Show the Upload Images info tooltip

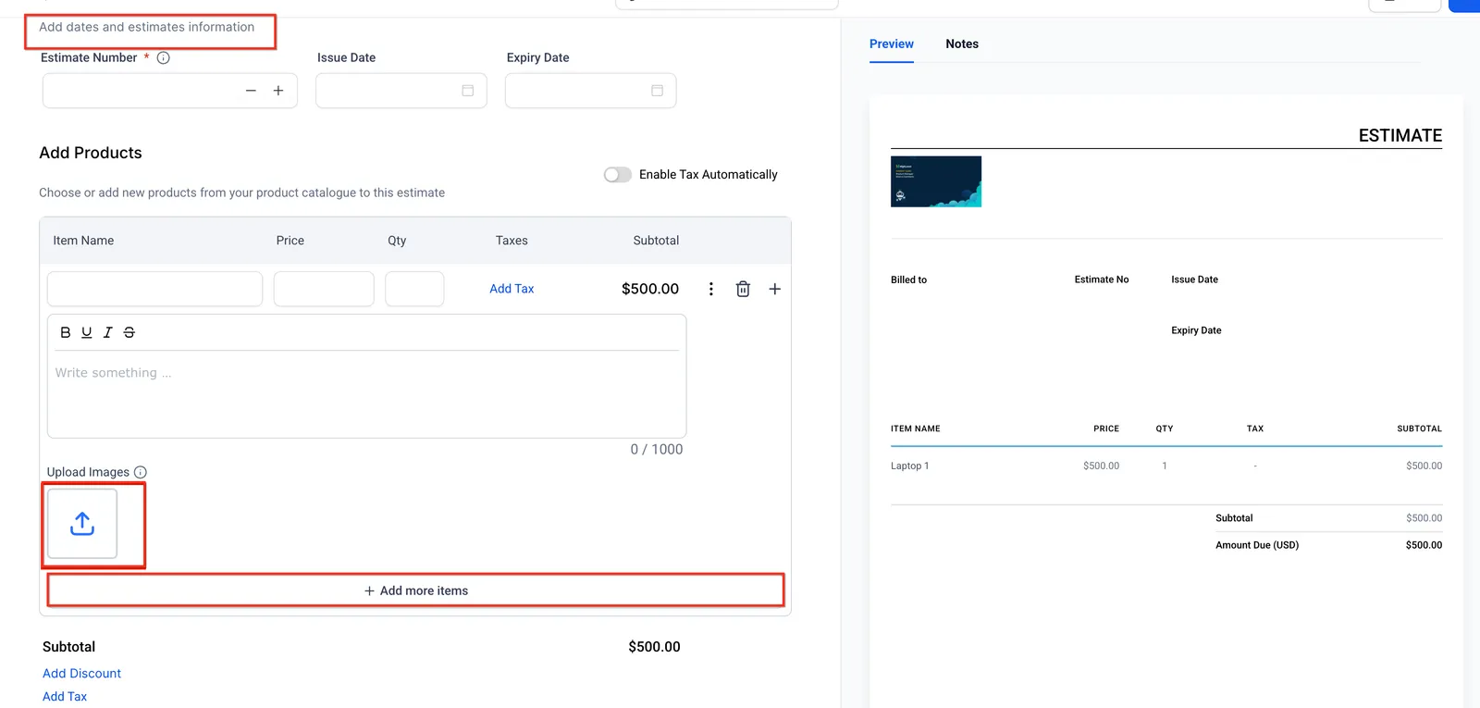(x=141, y=472)
